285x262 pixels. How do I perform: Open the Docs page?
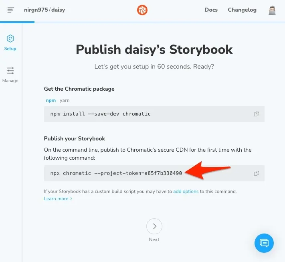[x=211, y=10]
